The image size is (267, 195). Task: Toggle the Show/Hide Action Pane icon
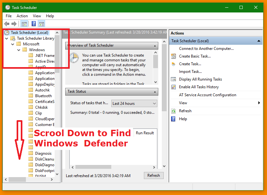pyautogui.click(x=41, y=24)
